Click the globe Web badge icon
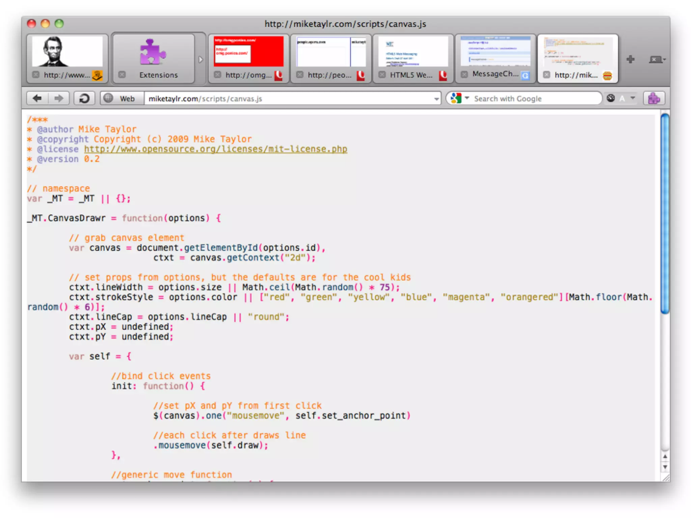This screenshot has width=691, height=518. coord(108,98)
